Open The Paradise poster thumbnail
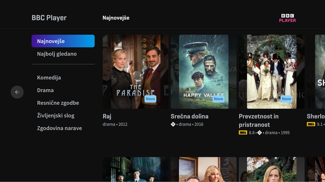This screenshot has height=182, width=325. 136,72
